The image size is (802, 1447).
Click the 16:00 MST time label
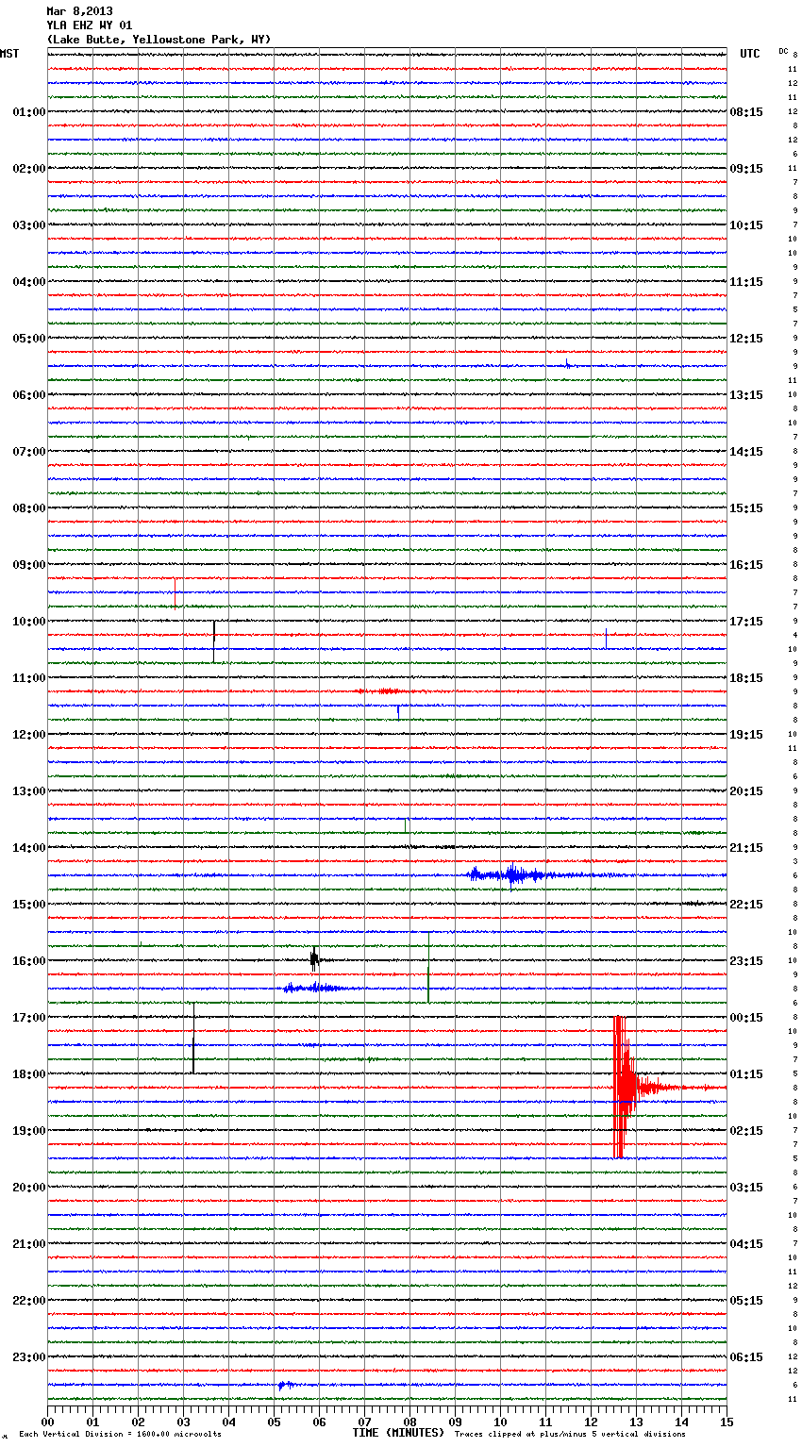29,961
